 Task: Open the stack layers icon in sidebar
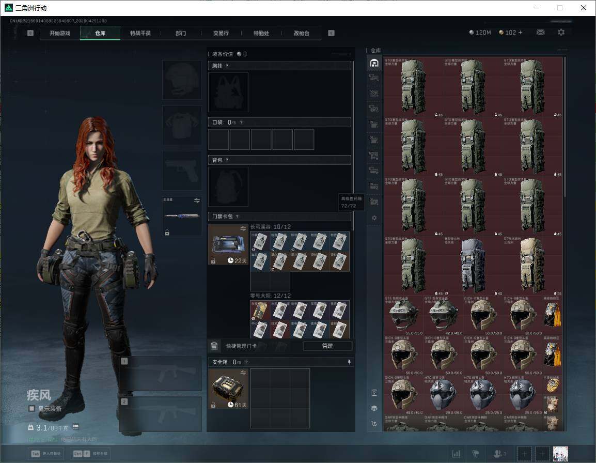tap(374, 408)
